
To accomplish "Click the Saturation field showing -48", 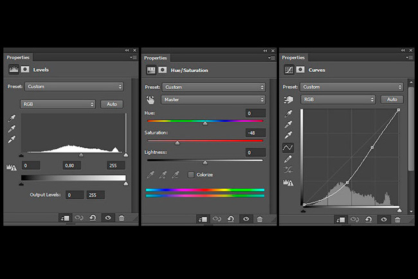I will [x=256, y=133].
